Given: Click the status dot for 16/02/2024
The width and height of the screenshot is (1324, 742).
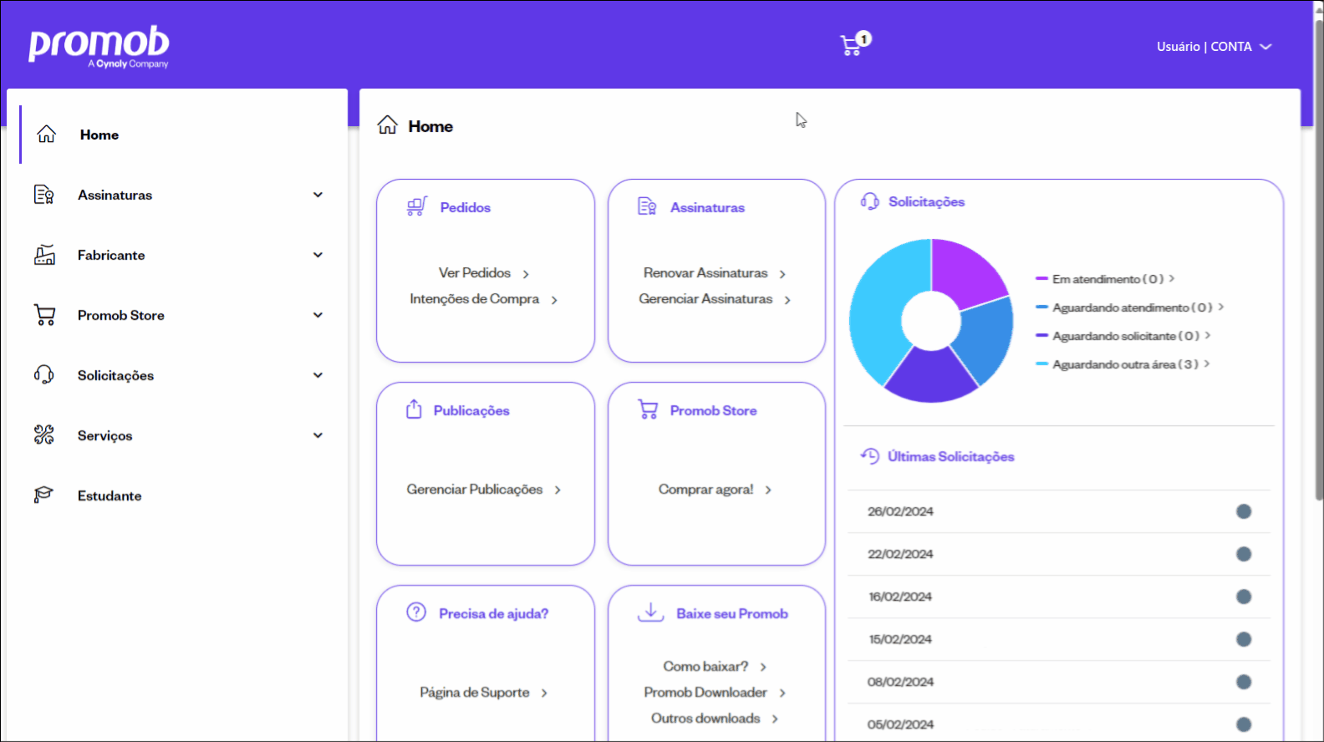Looking at the screenshot, I should pyautogui.click(x=1244, y=597).
